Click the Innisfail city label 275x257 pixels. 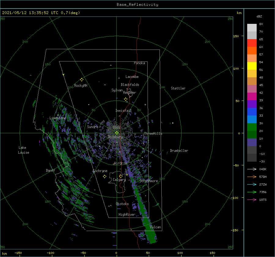123,111
